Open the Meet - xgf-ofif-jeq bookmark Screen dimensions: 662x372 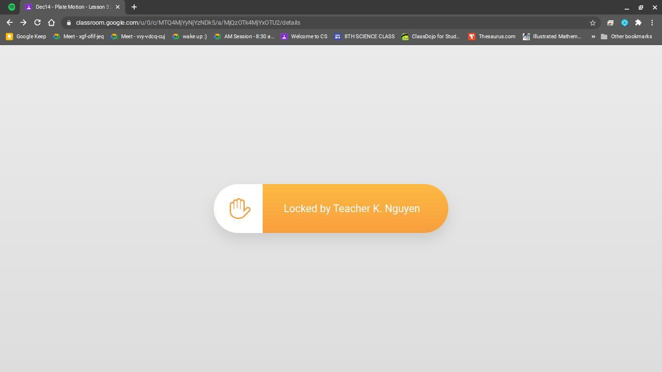click(79, 36)
